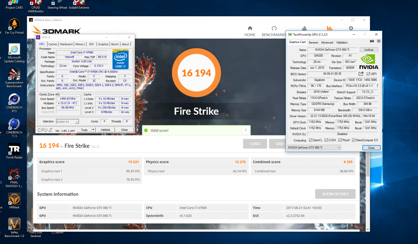Screen dimensions: 418x244
Task: Click the valid score help question mark
Action: point(246,131)
